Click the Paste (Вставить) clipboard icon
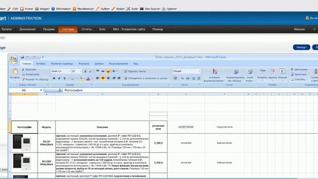This screenshot has width=318, height=179. click(15, 72)
